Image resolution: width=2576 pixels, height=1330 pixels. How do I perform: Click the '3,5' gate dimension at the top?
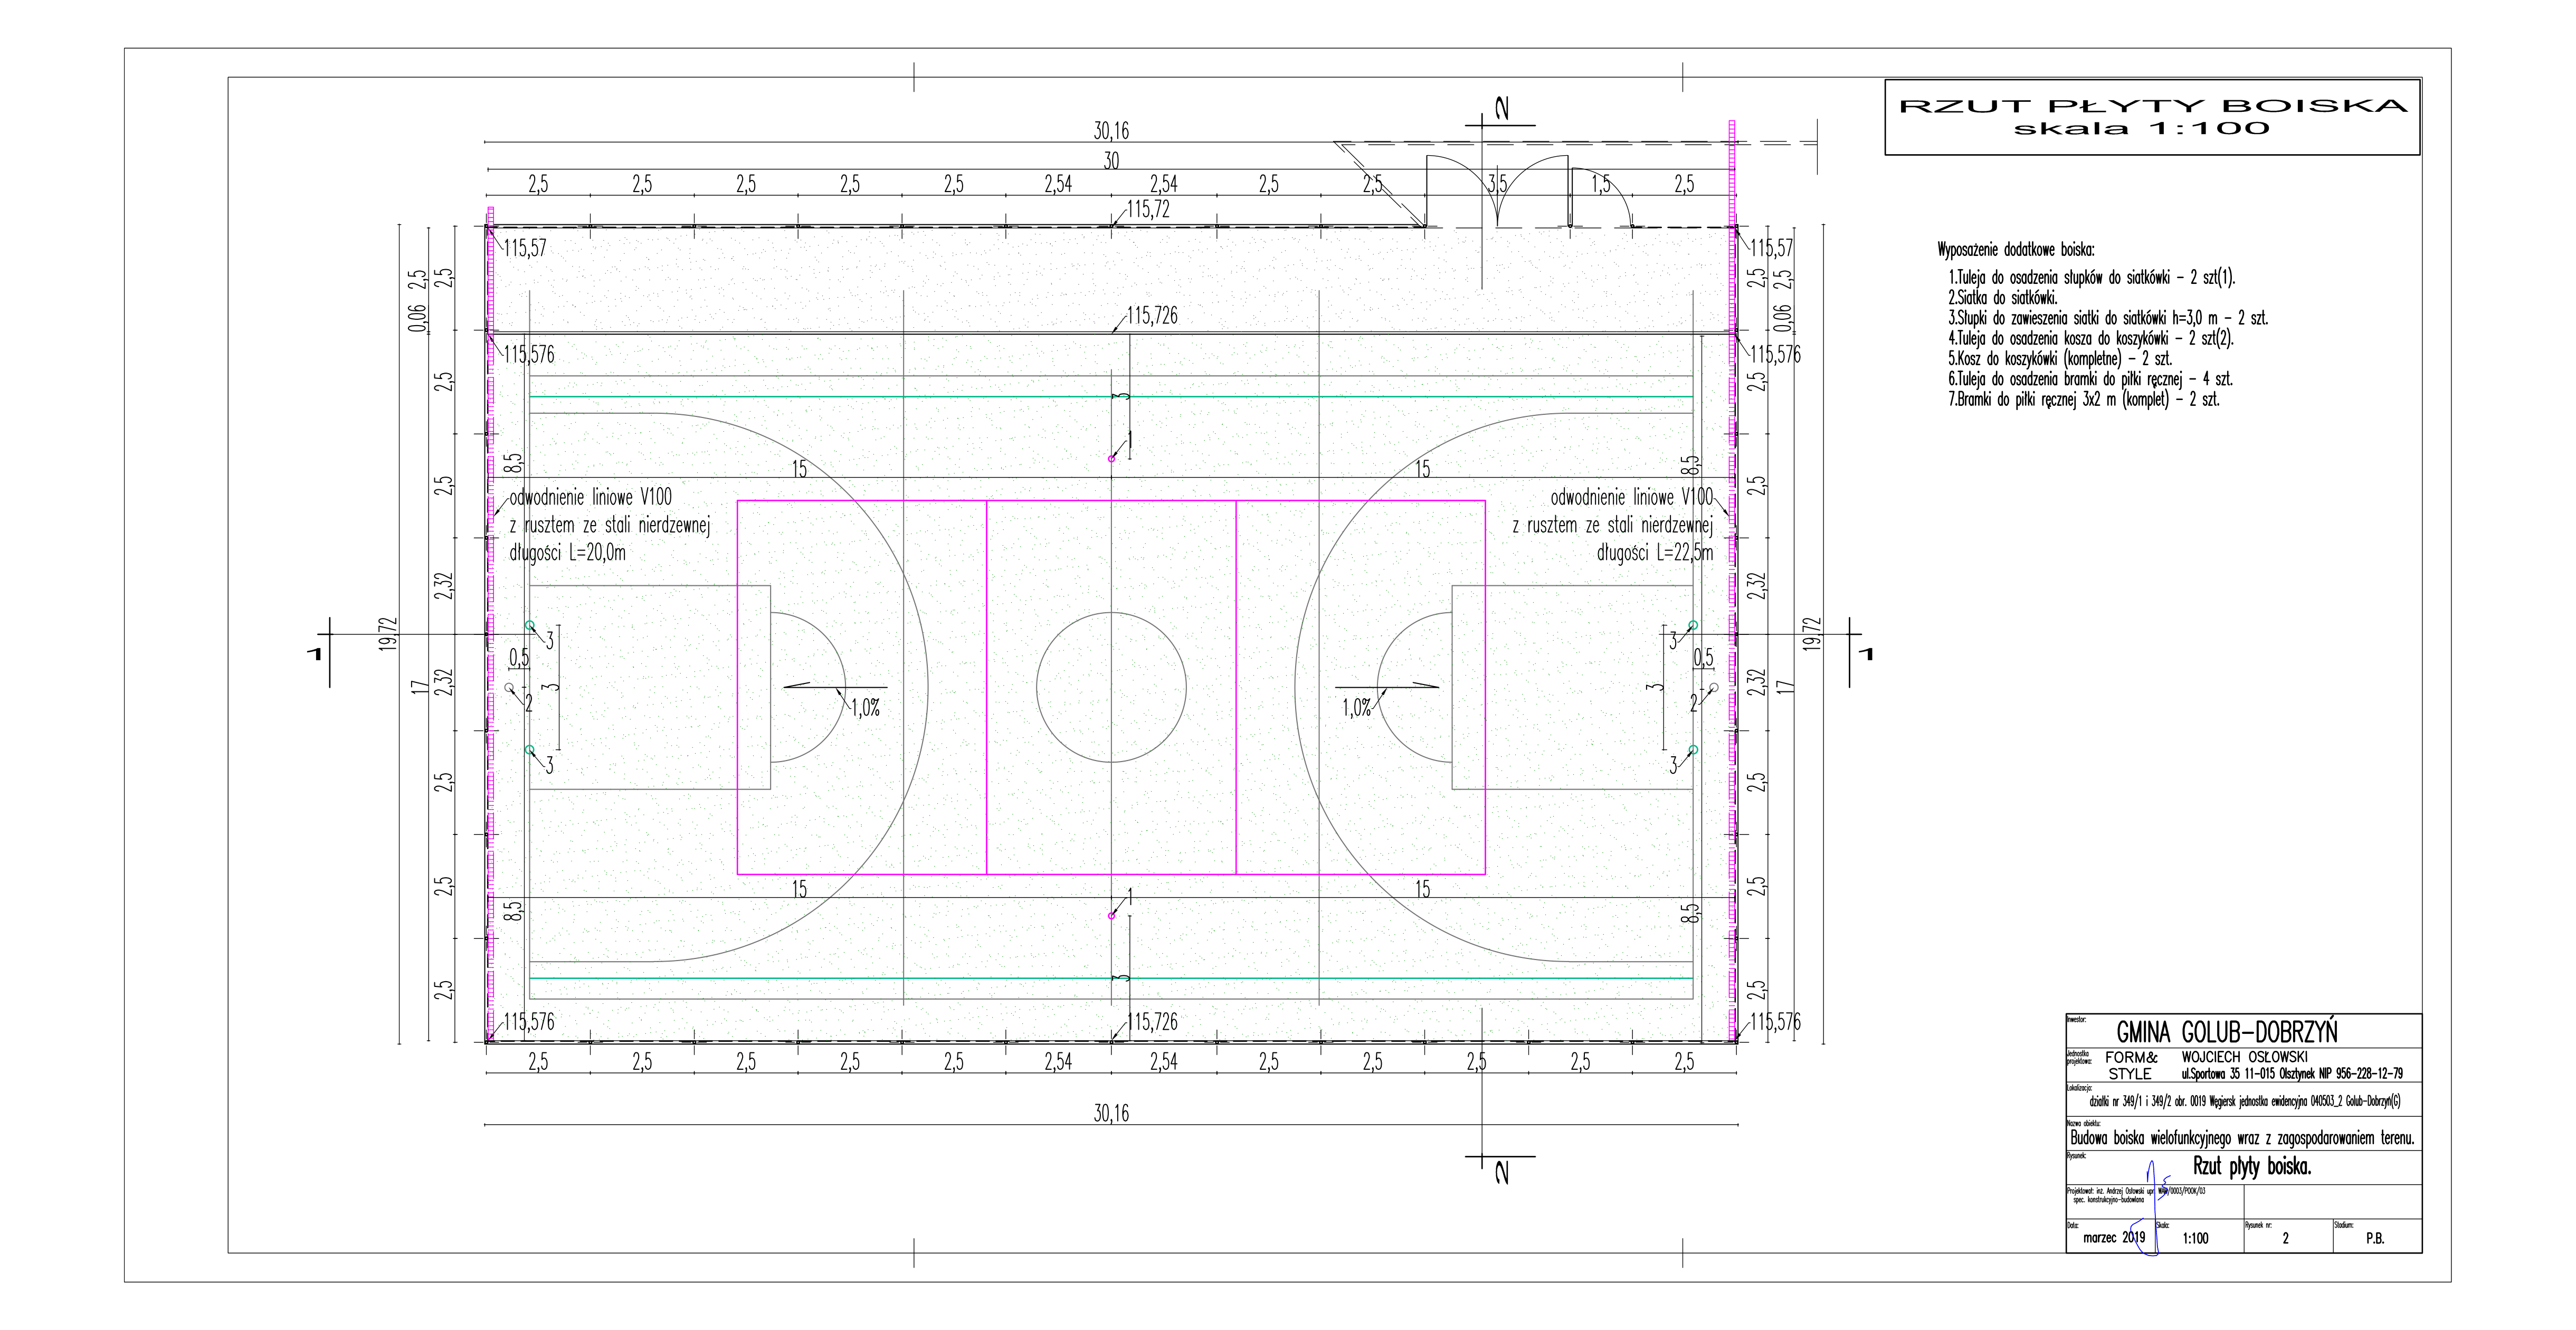(x=1497, y=184)
